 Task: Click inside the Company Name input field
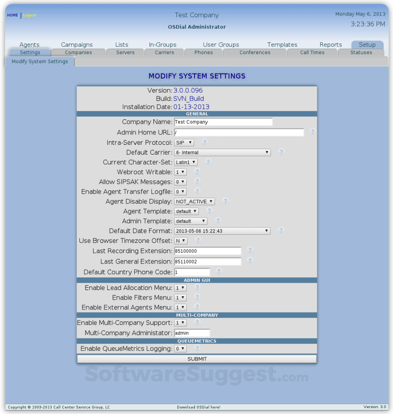(x=223, y=121)
